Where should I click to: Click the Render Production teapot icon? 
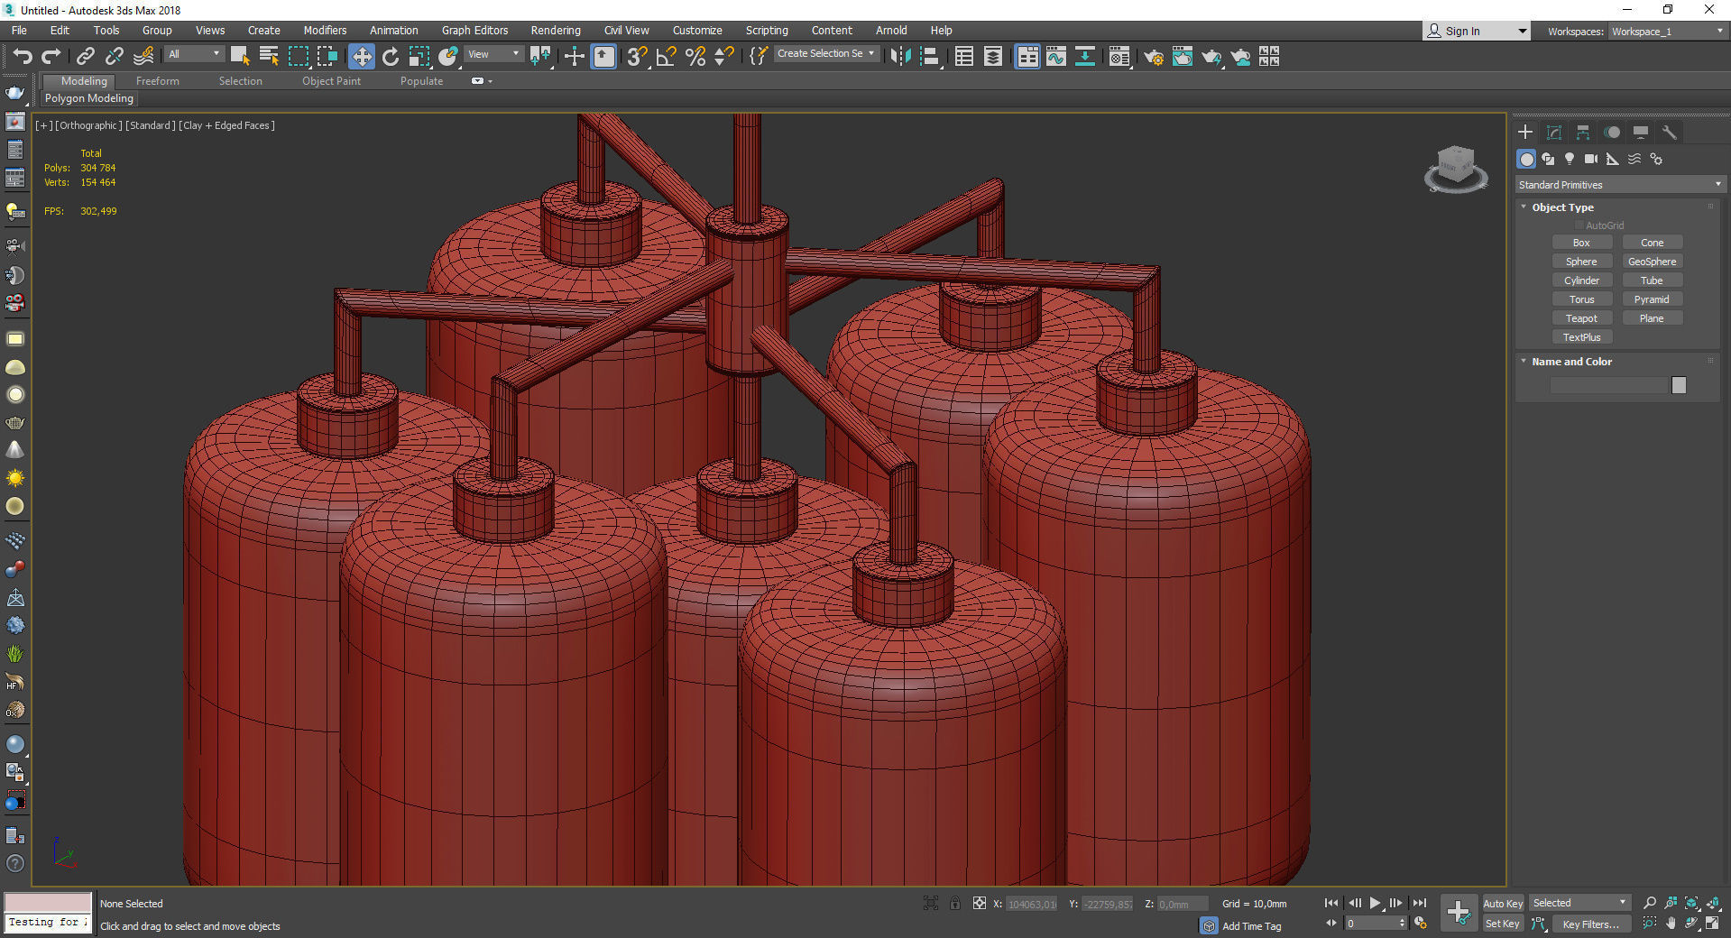(x=1211, y=57)
